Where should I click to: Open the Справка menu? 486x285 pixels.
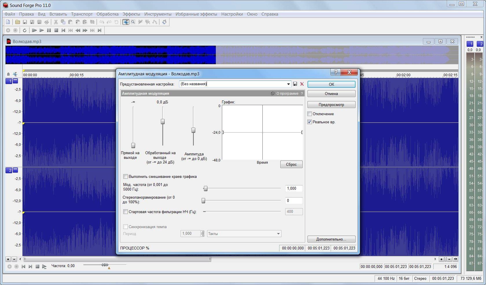click(270, 14)
